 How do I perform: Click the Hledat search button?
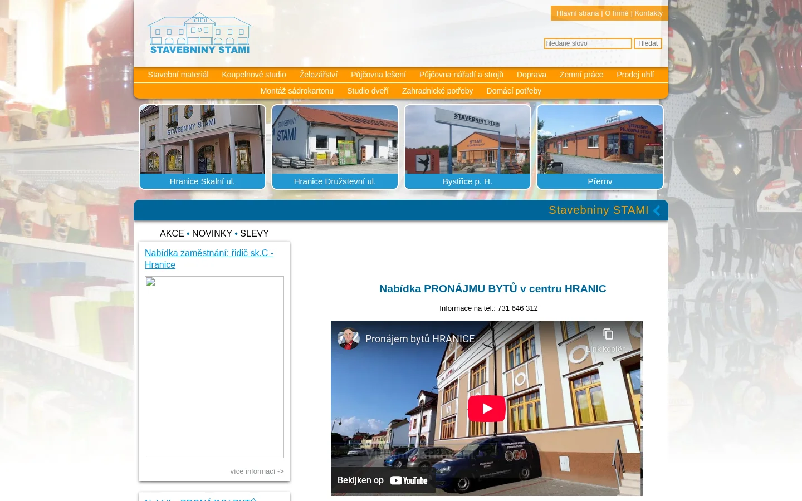[x=648, y=43]
